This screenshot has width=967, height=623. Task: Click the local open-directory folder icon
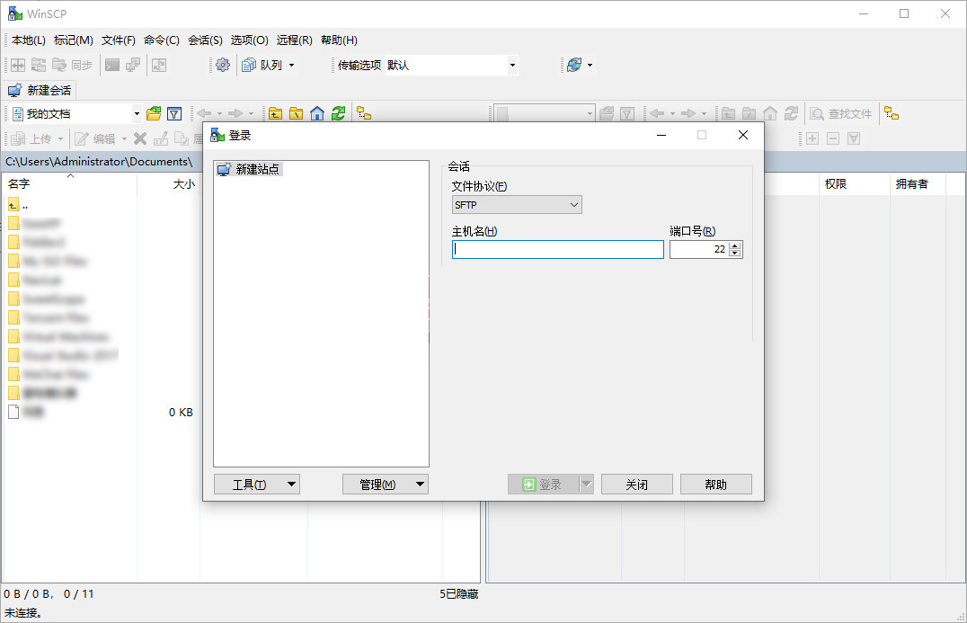coord(154,113)
